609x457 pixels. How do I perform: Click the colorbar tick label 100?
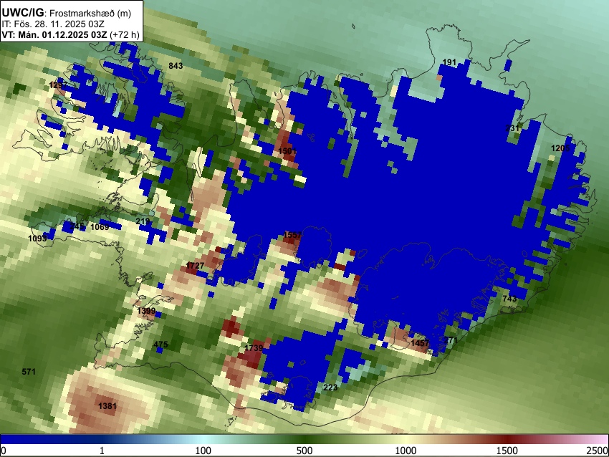[203, 451]
